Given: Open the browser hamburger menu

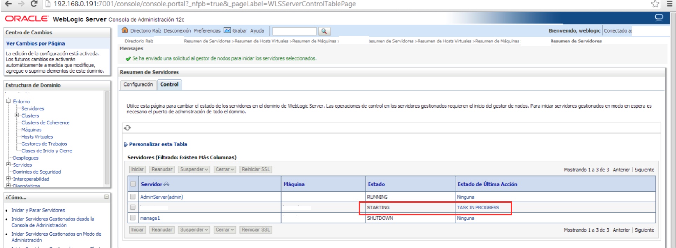Looking at the screenshot, I should [x=669, y=4].
